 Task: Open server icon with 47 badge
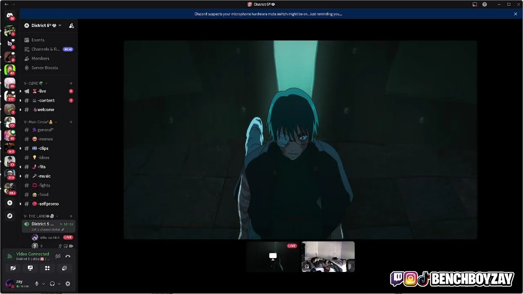[10, 70]
